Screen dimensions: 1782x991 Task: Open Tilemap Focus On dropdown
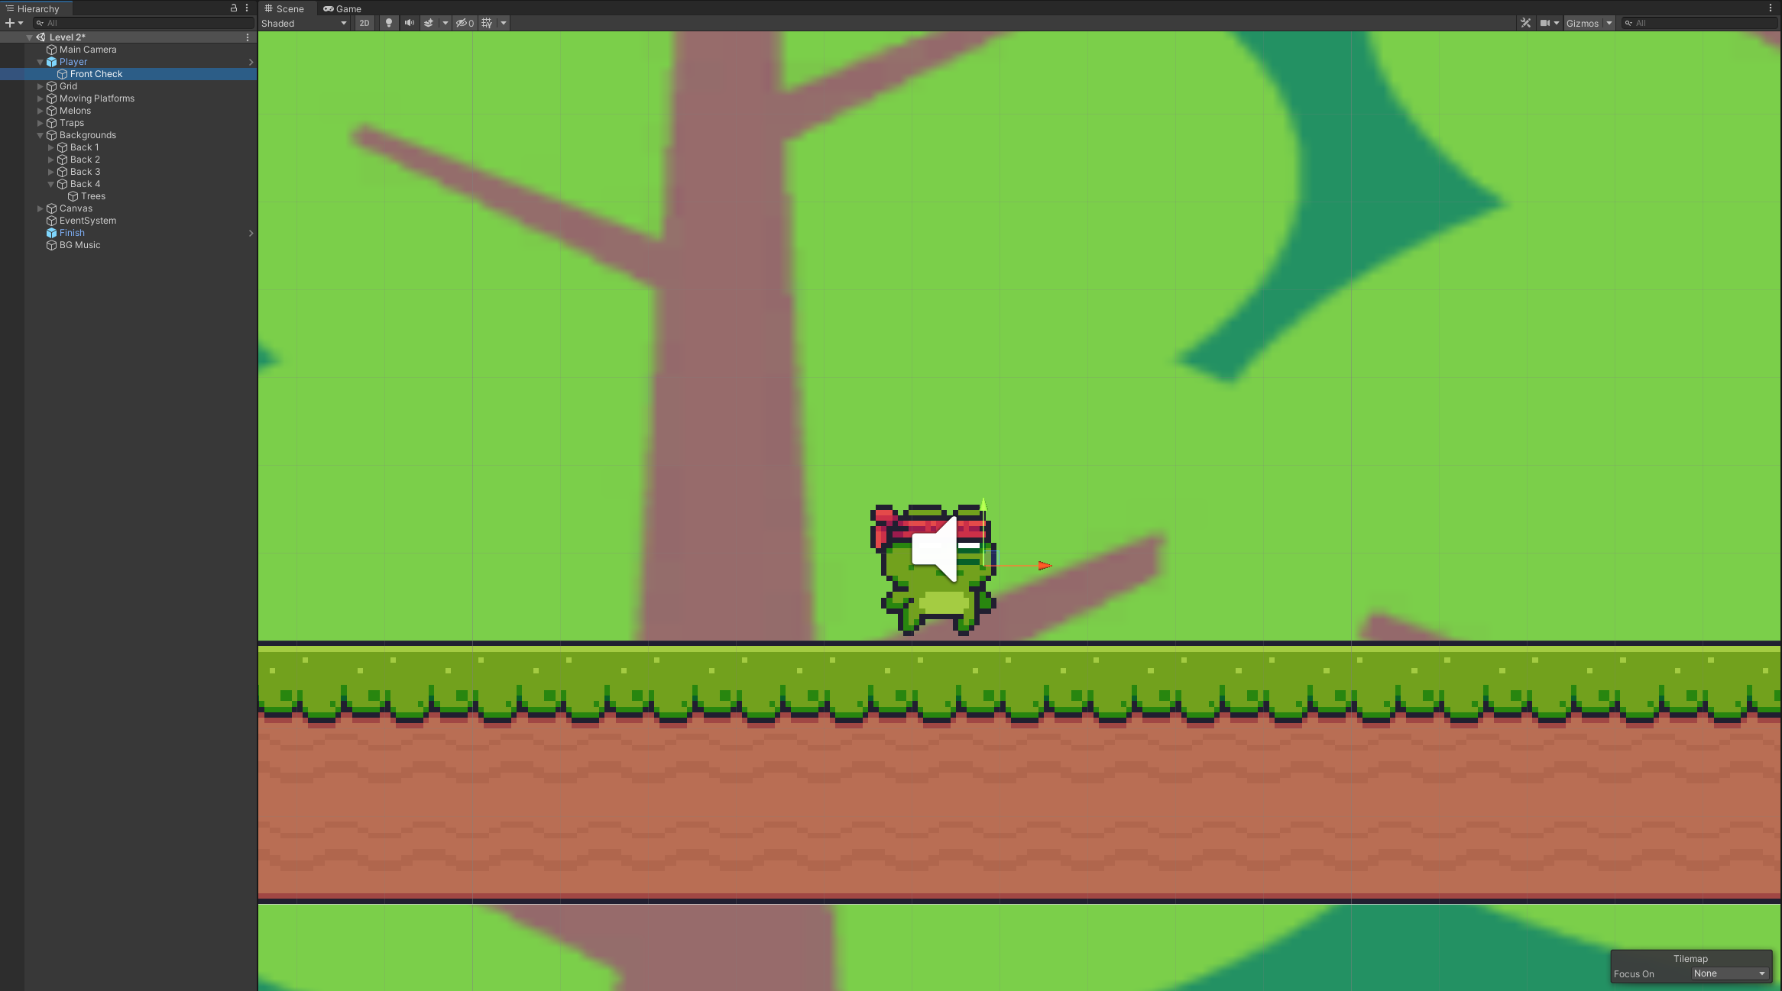(1730, 973)
